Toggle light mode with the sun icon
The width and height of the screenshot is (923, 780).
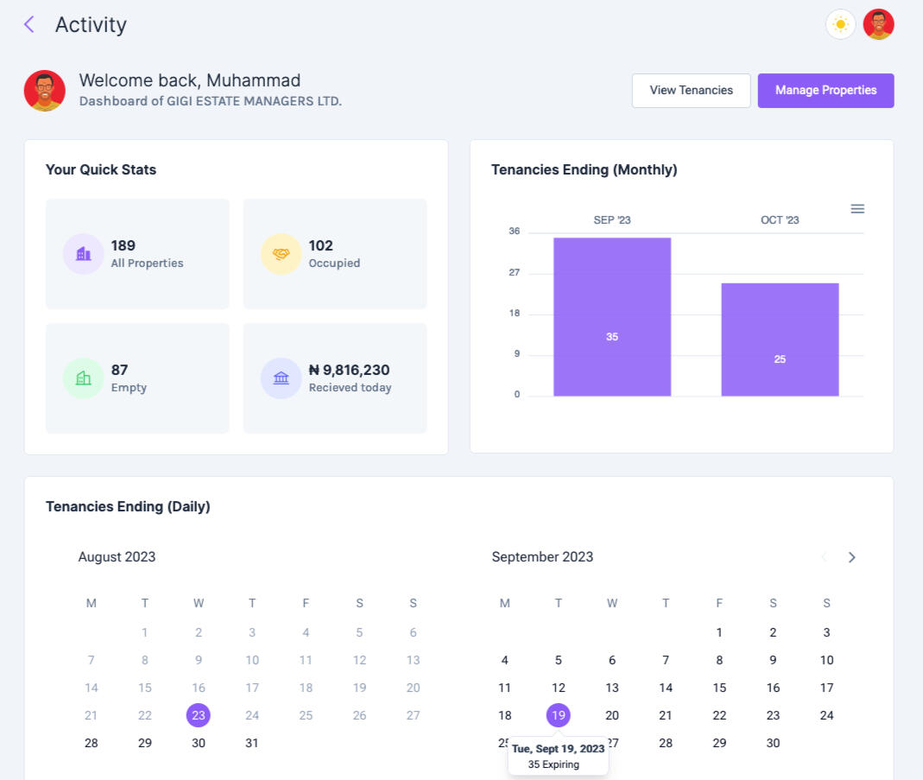840,24
